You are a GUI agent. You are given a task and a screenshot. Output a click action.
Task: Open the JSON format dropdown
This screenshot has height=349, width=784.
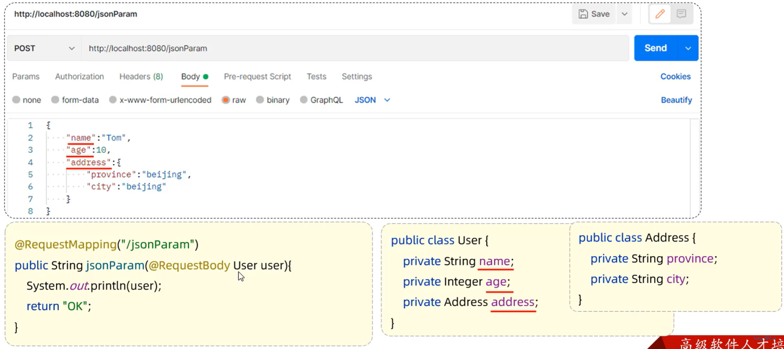[372, 100]
